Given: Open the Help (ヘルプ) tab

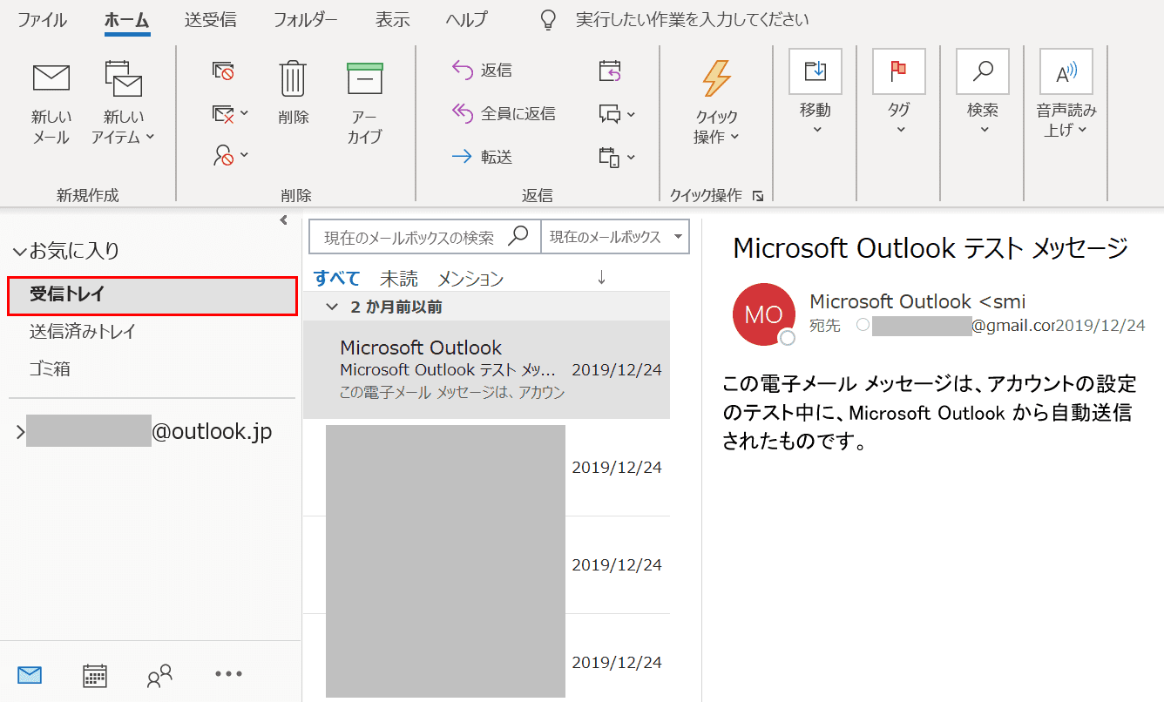Looking at the screenshot, I should coord(466,19).
